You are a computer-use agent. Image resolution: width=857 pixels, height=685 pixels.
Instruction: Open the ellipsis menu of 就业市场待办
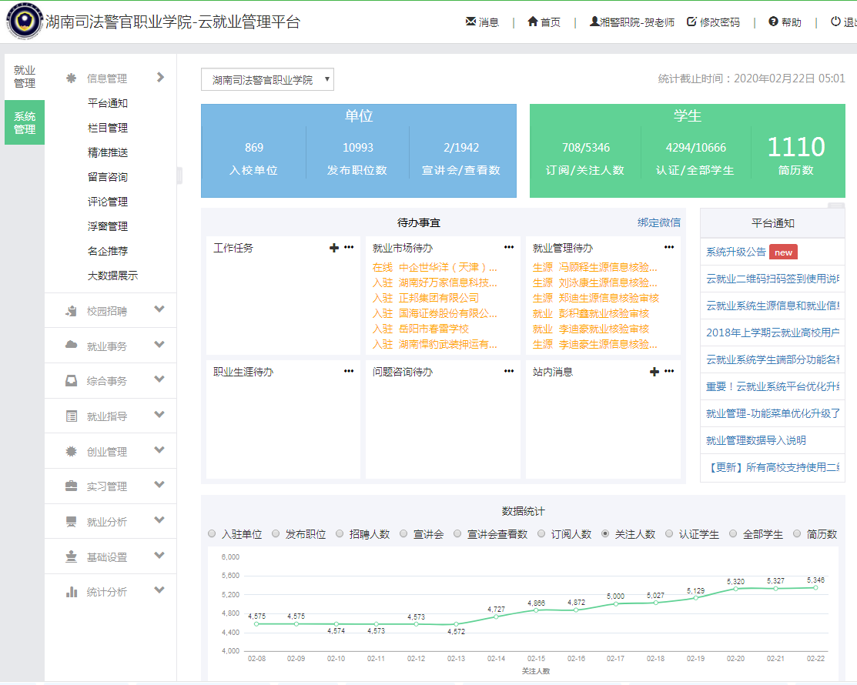(x=509, y=248)
